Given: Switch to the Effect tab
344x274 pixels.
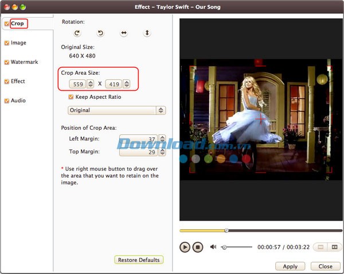Looking at the screenshot, I should (x=18, y=82).
